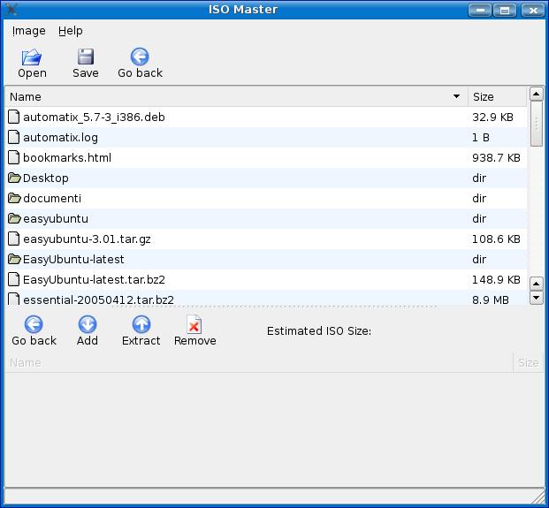Click the Remove red X icon
Viewport: 549px width, 508px height.
[194, 324]
